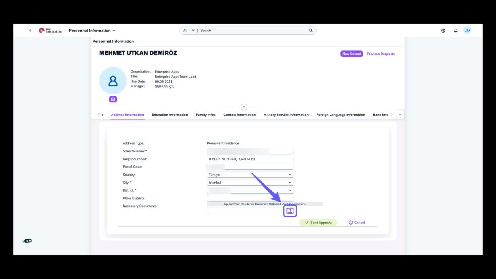The height and width of the screenshot is (279, 496).
Task: Open the District dropdown
Action: tap(250, 190)
